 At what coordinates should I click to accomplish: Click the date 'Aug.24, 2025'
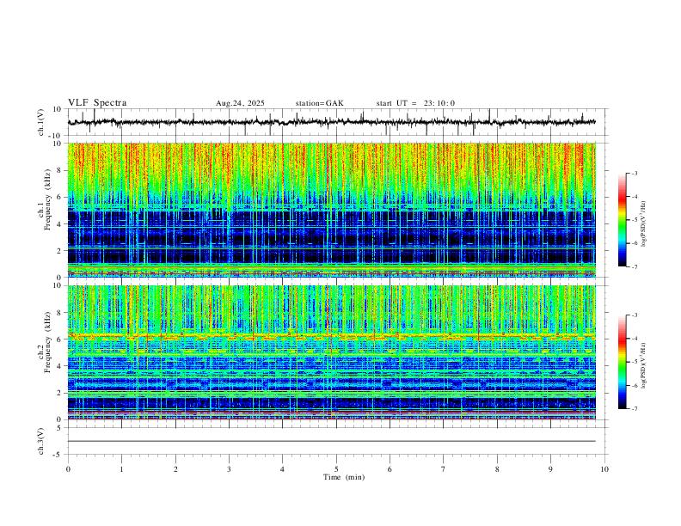240,103
